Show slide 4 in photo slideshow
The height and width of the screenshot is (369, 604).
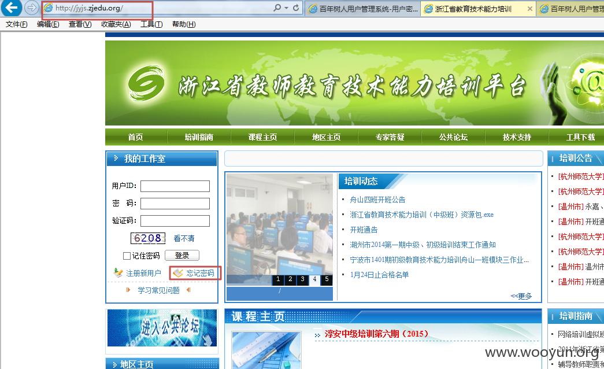pyautogui.click(x=314, y=279)
